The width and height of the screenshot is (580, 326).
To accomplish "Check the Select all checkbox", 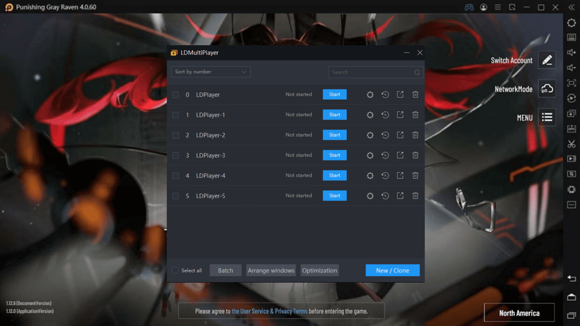I will [x=175, y=271].
